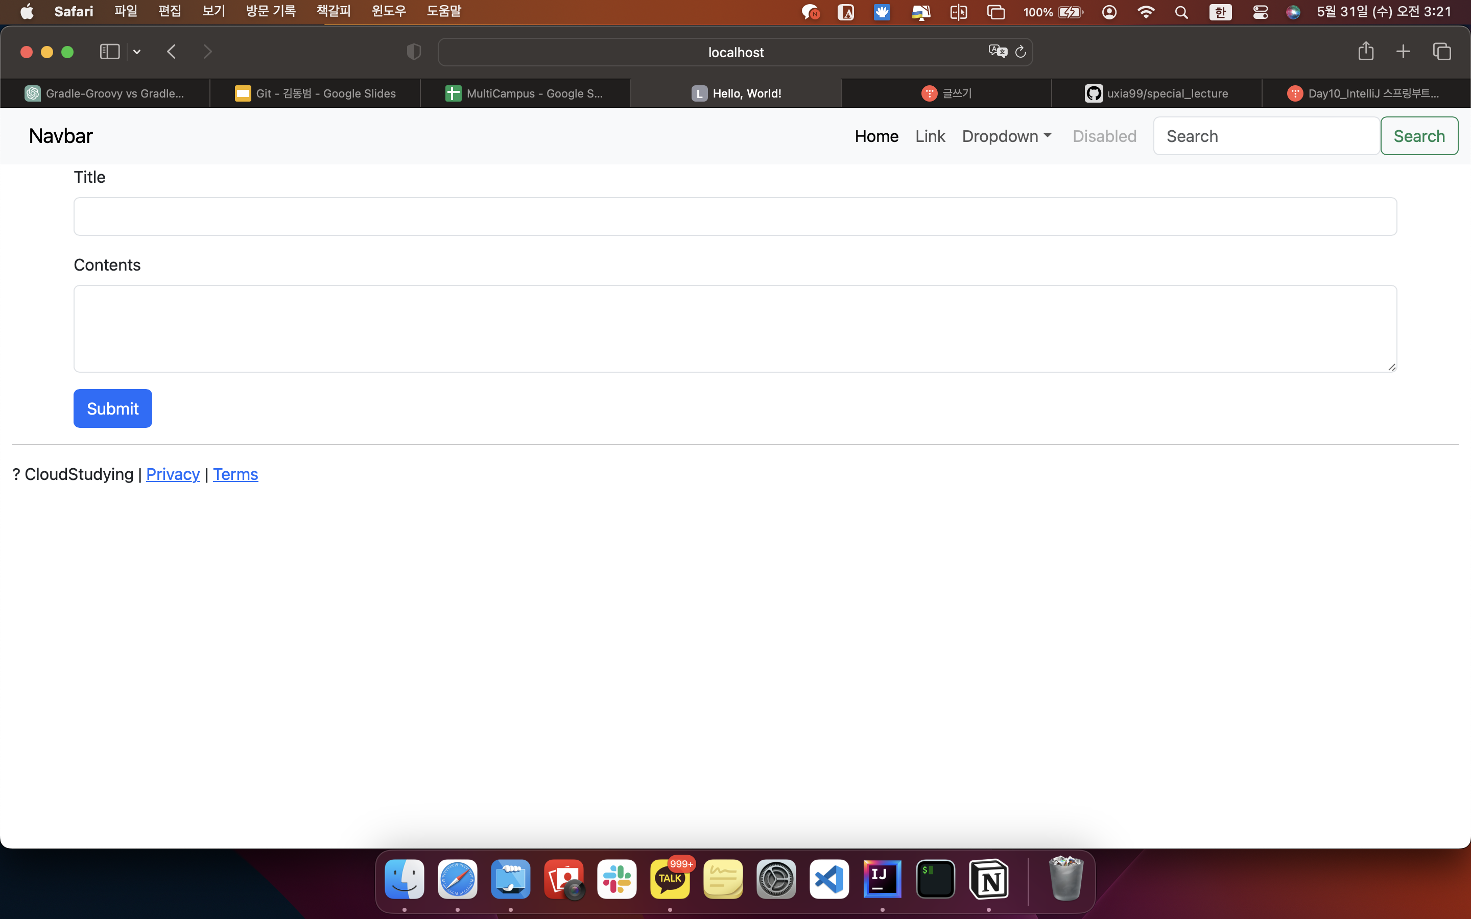Screen dimensions: 1471x919
Task: Open the uxia99/special_lecture tab
Action: 1157,93
